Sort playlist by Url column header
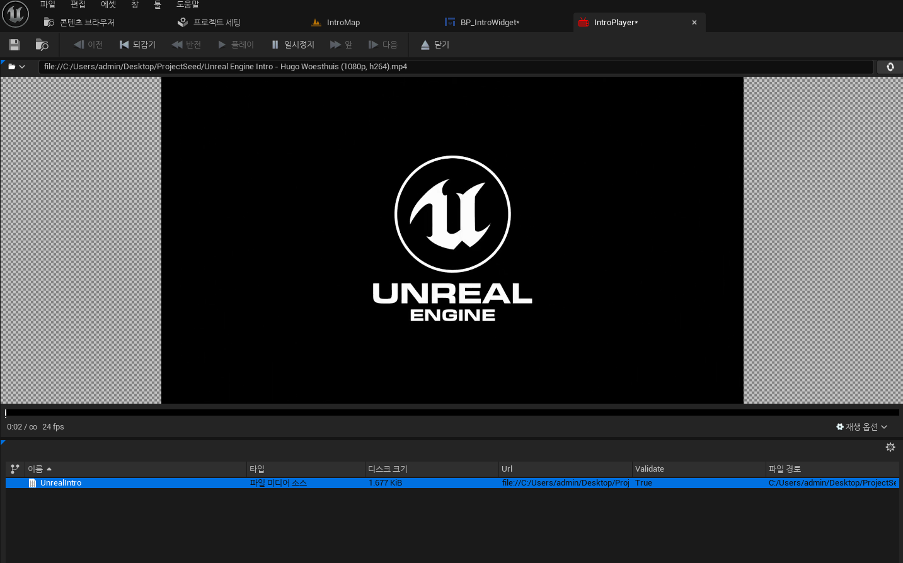 click(x=565, y=469)
